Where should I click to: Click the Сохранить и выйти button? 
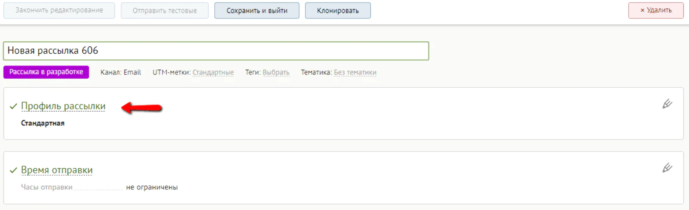(257, 10)
